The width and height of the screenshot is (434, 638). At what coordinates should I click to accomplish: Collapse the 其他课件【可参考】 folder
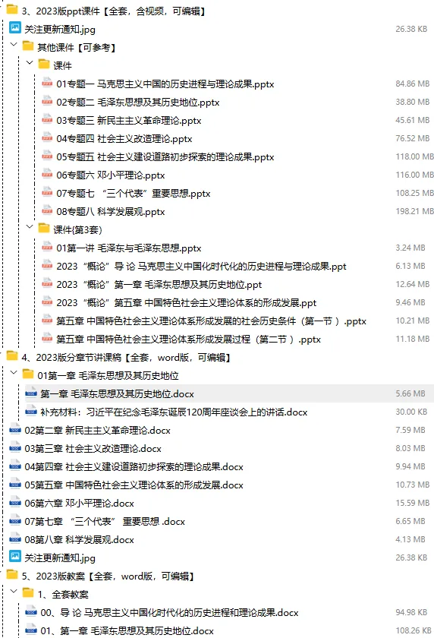pyautogui.click(x=14, y=44)
